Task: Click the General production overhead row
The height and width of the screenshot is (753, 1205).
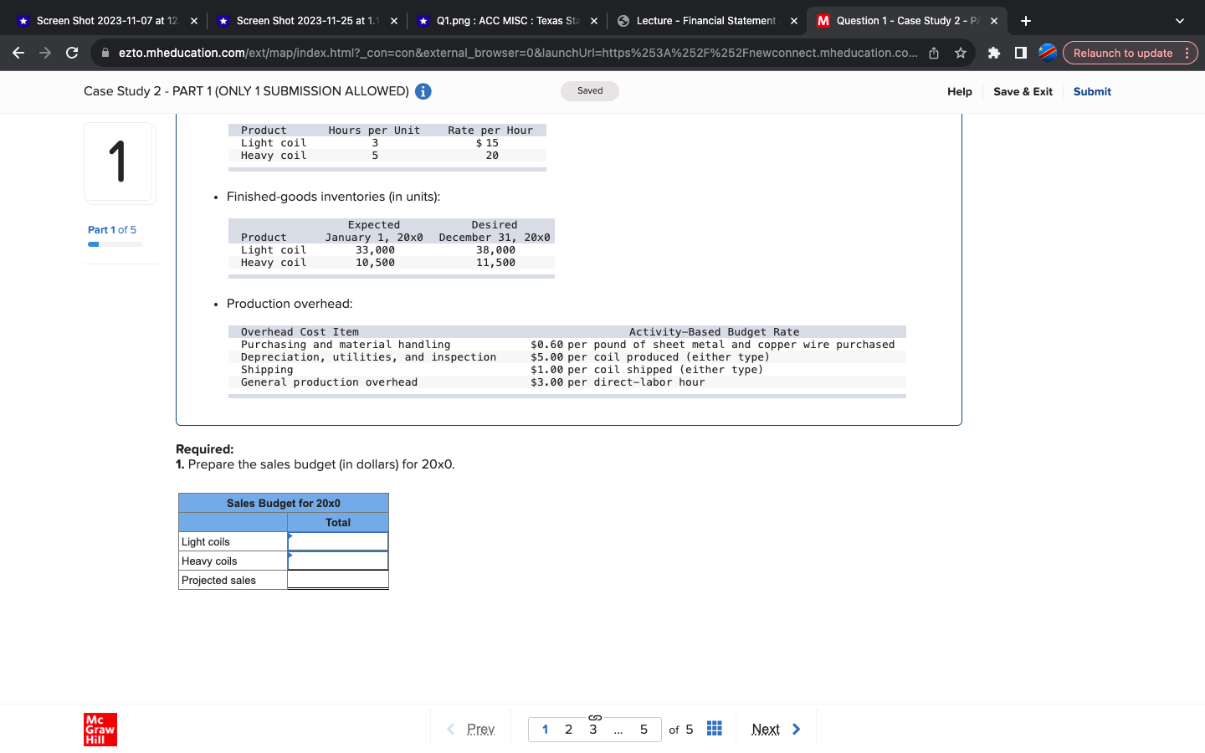Action: [567, 382]
